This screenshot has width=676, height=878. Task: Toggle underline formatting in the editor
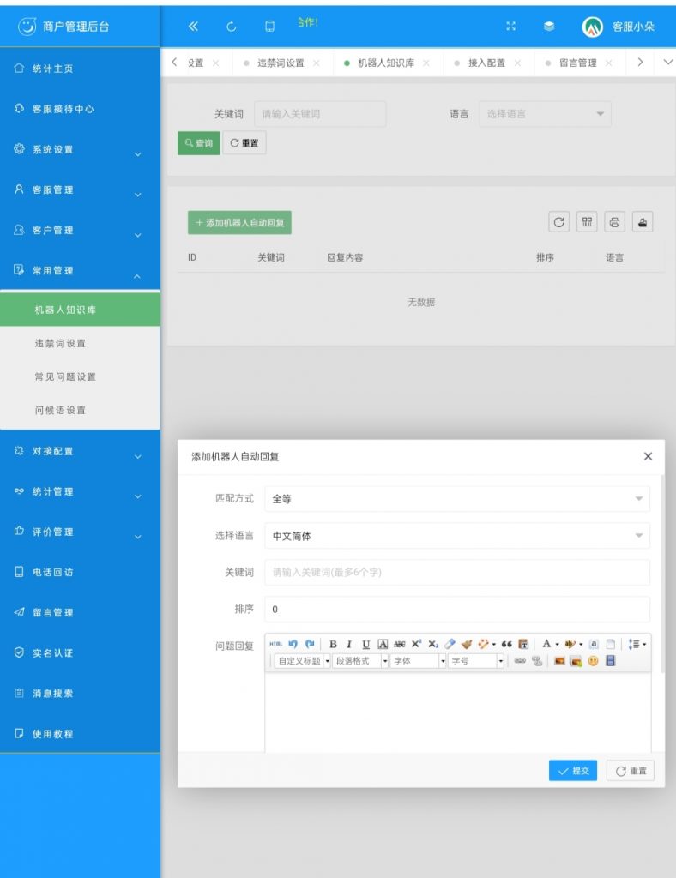coord(366,645)
